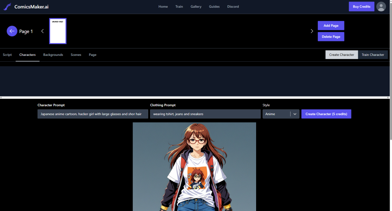This screenshot has width=392, height=211.
Task: Expand the Style dropdown chevron
Action: tap(295, 114)
